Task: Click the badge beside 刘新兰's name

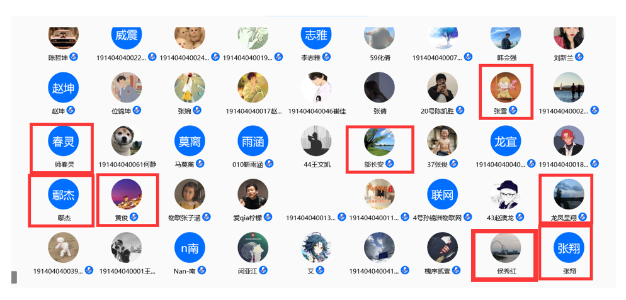Action: 579,57
